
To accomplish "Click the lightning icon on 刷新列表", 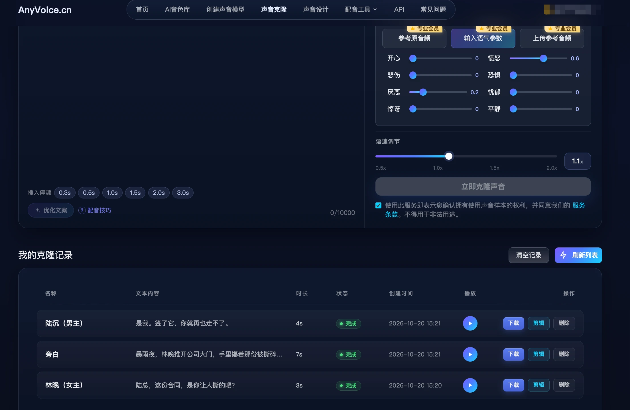I will [x=563, y=255].
